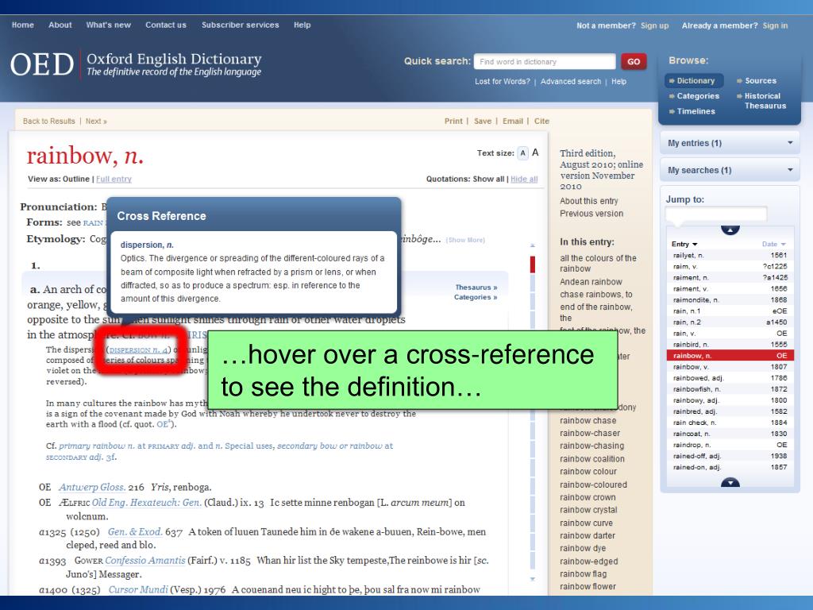Screen dimensions: 813x610
Task: Select the highlighted rainbow, n. row
Action: tap(730, 355)
